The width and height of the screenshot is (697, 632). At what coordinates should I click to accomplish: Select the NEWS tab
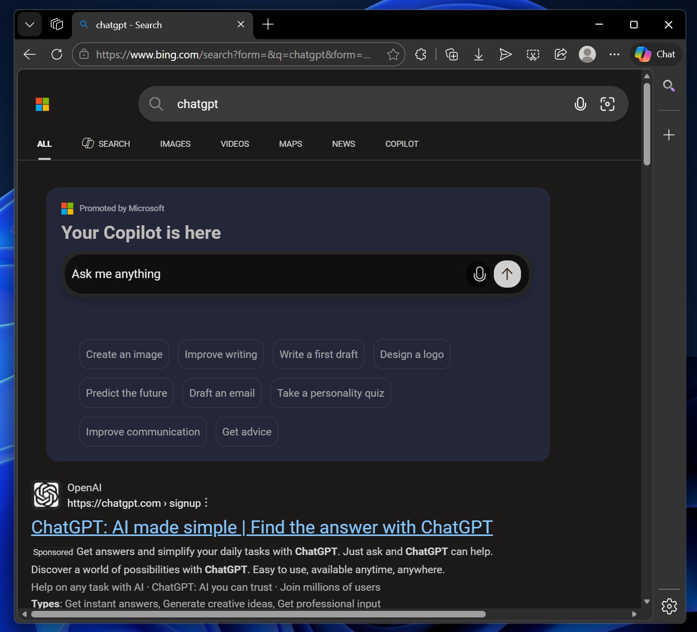pos(343,144)
